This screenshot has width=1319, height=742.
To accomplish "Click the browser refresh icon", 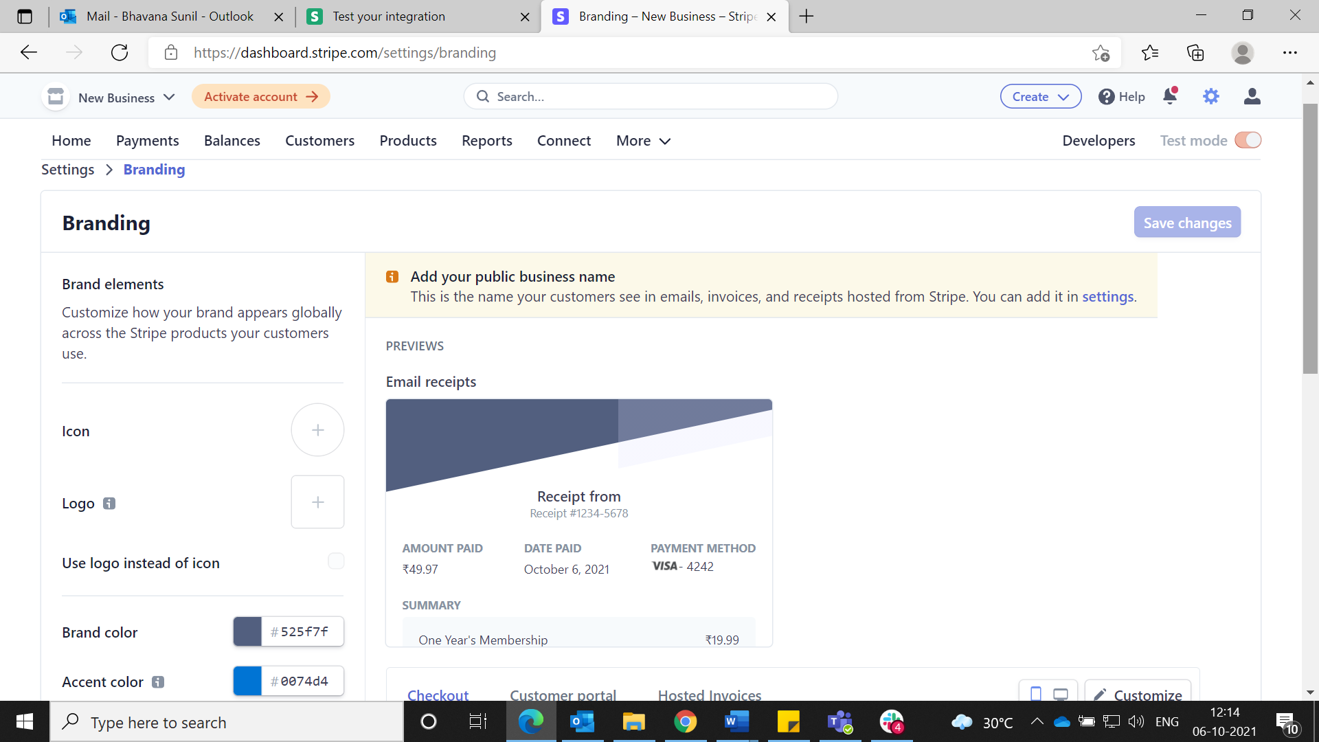I will click(x=120, y=53).
